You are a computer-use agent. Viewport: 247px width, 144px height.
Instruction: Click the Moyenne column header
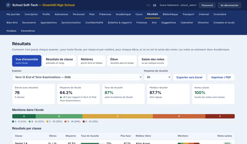pos(71,136)
